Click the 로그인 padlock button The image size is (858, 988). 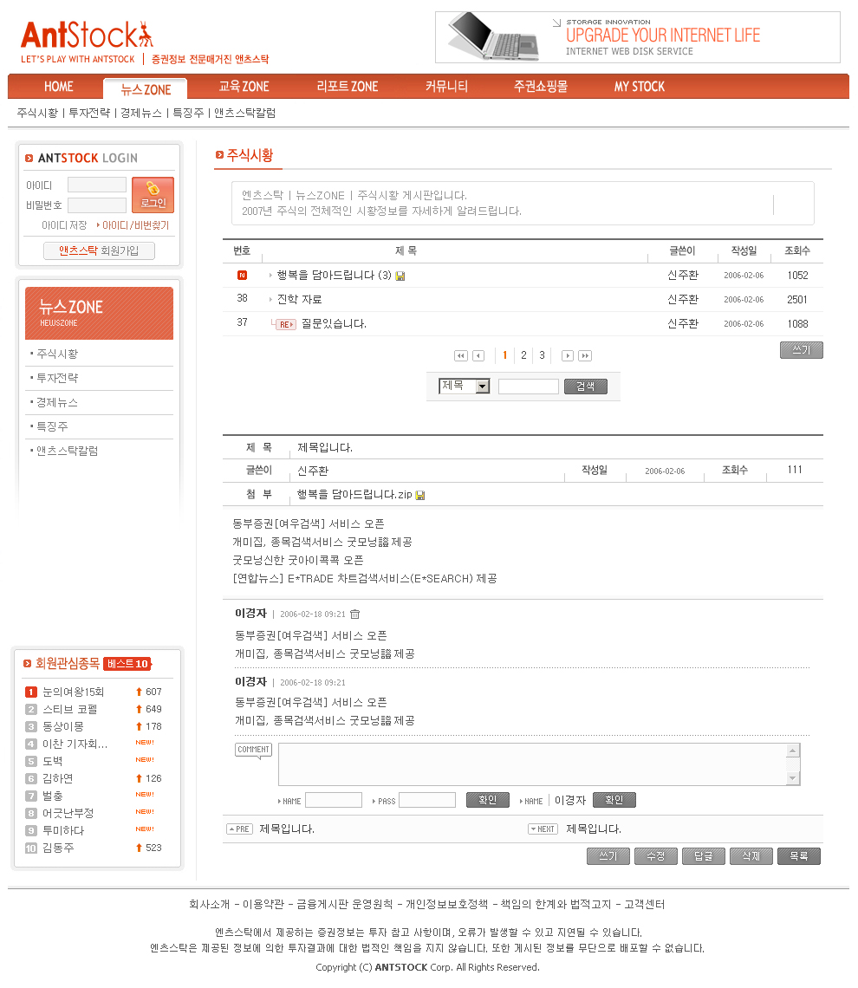point(153,195)
